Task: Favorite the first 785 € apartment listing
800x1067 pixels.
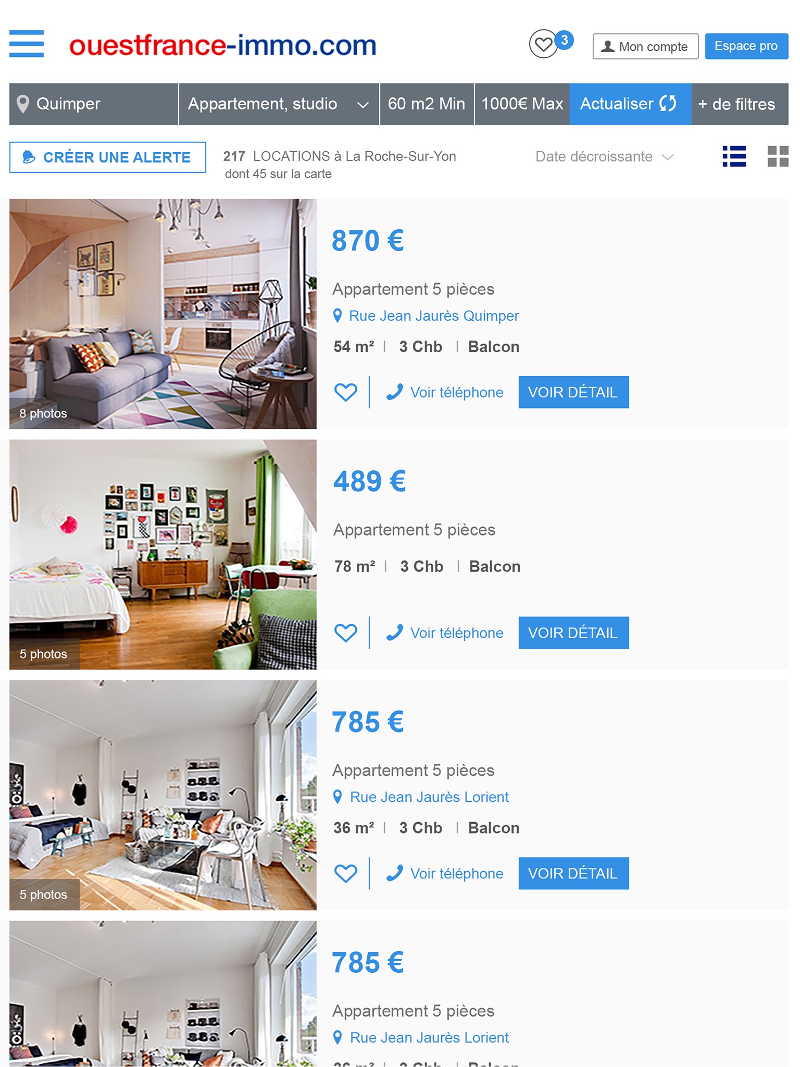Action: point(346,874)
